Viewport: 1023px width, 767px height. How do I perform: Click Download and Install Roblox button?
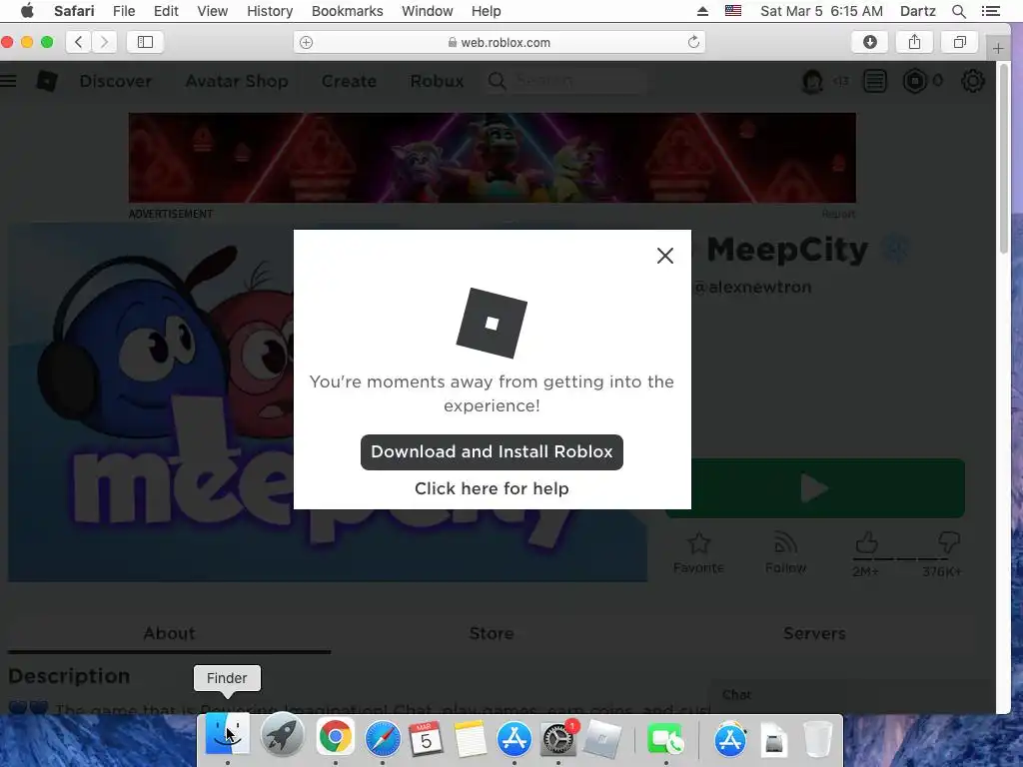[x=492, y=452]
